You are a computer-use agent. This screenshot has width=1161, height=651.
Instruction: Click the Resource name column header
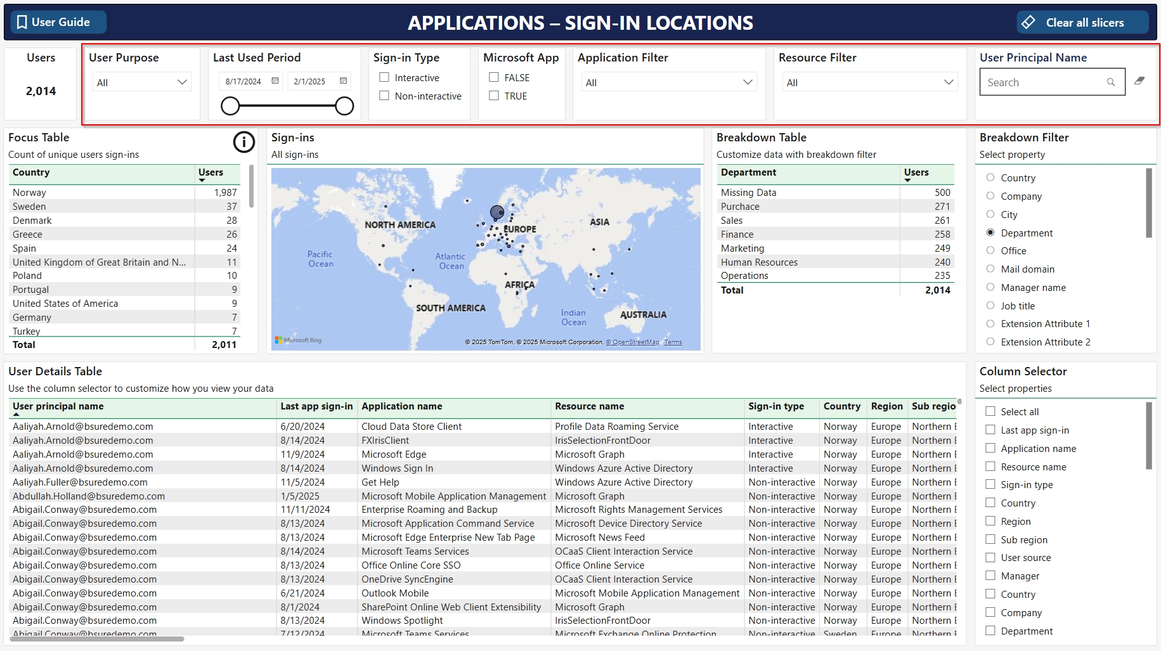589,406
